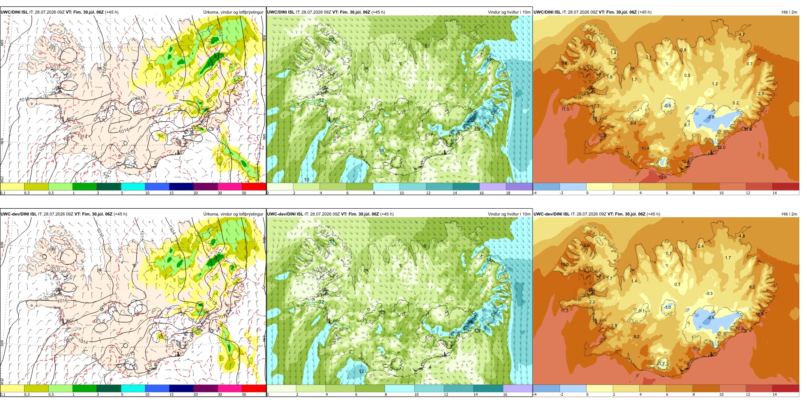This screenshot has width=807, height=403.
Task: Select the cyan swatch in the UWC/DINI precipitation legend
Action: click(133, 186)
